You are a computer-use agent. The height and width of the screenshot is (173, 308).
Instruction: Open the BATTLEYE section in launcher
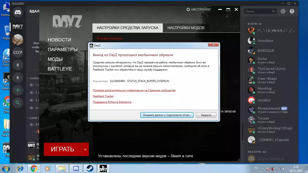(x=60, y=69)
